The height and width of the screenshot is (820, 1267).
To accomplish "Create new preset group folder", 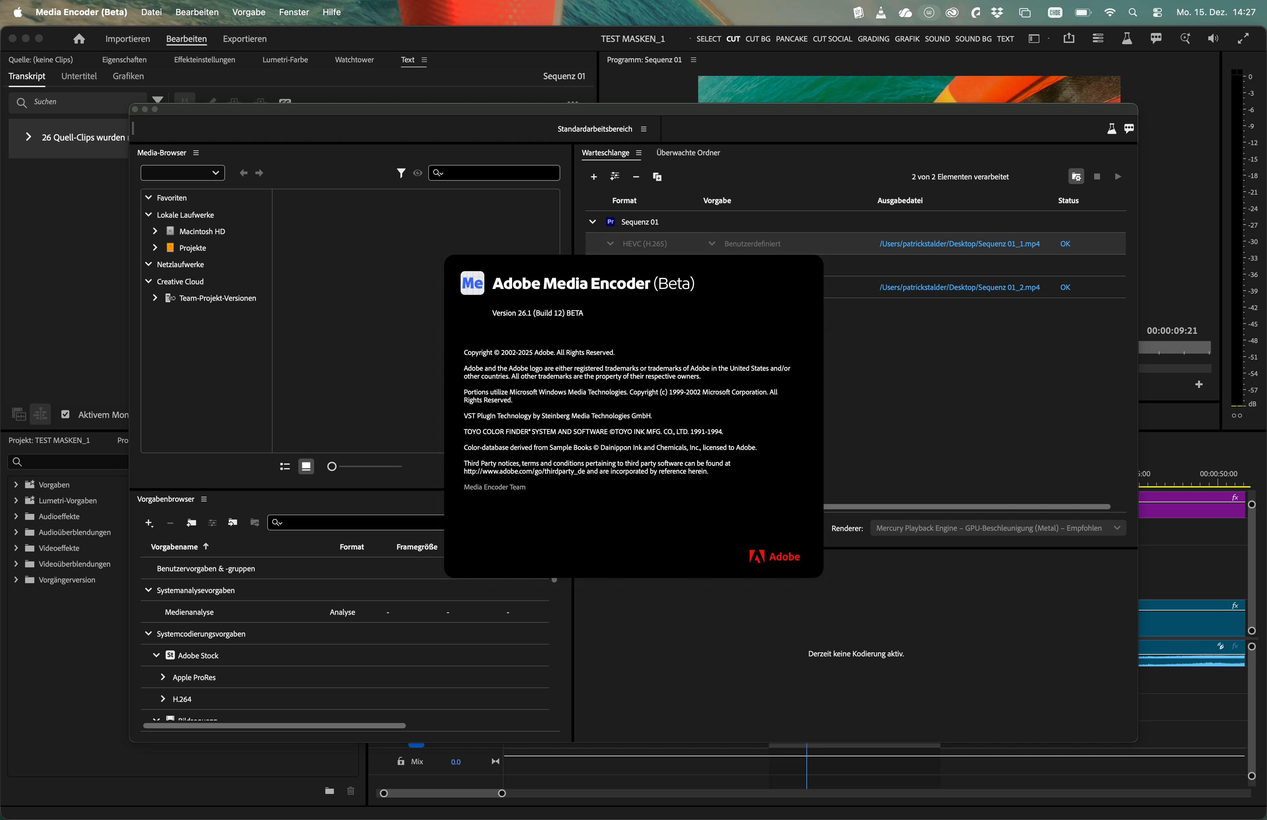I will [191, 523].
